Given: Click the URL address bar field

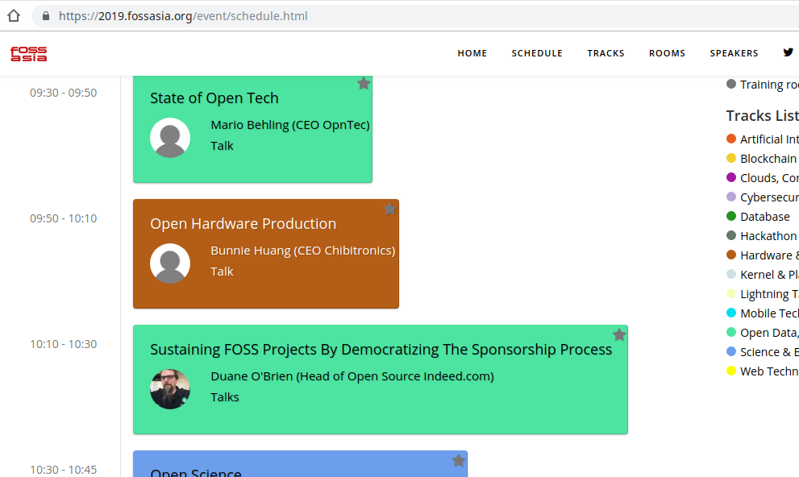Looking at the screenshot, I should [415, 16].
